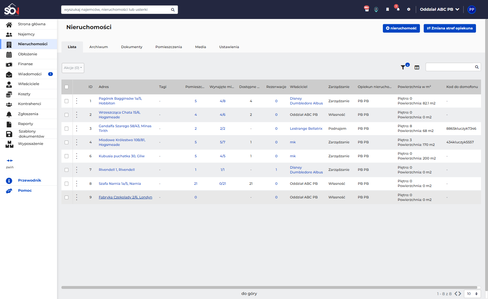
Task: Click the add nieruchomość button
Action: tap(401, 28)
